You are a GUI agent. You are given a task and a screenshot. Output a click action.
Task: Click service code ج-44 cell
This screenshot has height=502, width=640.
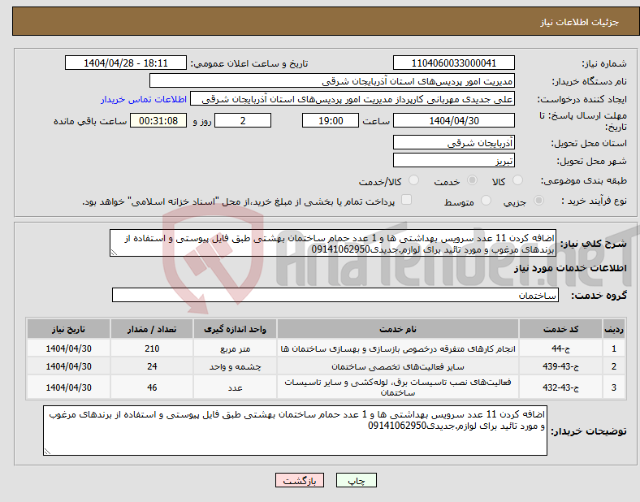point(561,348)
